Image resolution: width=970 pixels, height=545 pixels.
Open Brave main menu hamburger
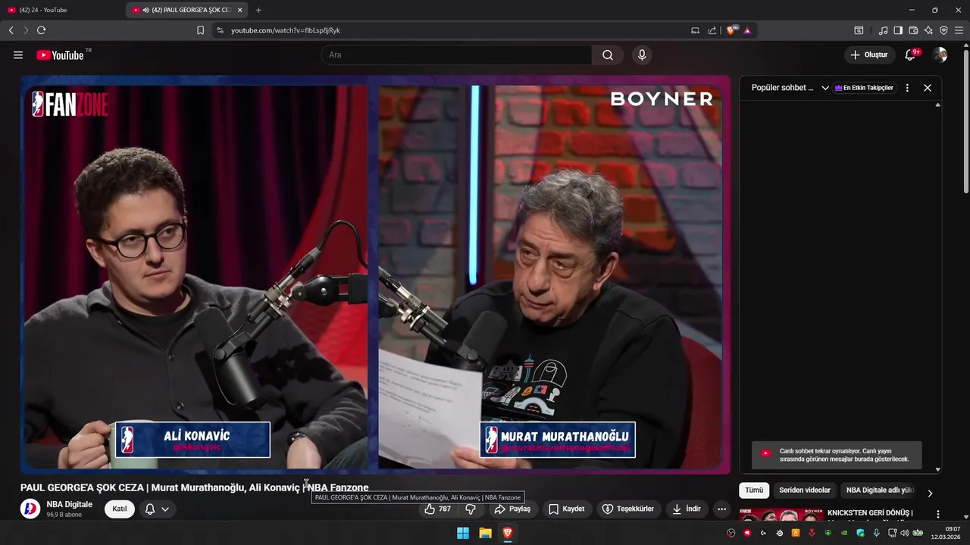point(959,30)
